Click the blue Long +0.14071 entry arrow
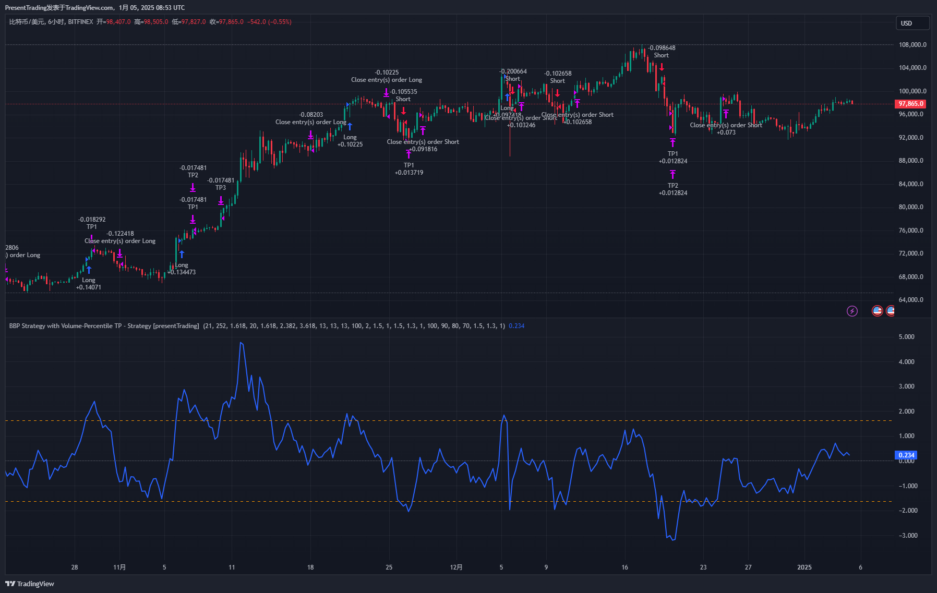 point(89,270)
